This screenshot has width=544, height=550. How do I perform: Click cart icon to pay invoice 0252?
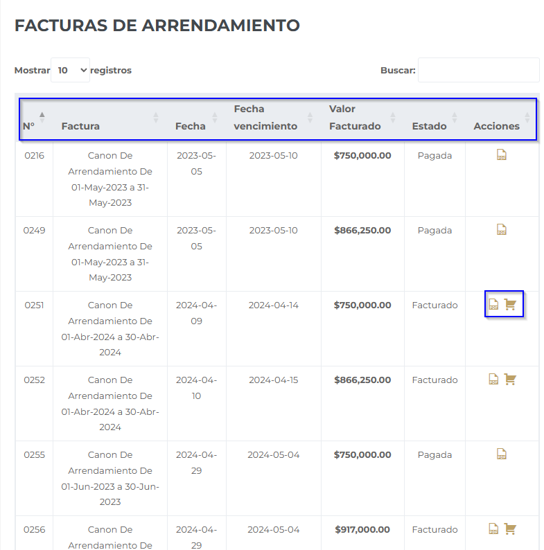511,380
